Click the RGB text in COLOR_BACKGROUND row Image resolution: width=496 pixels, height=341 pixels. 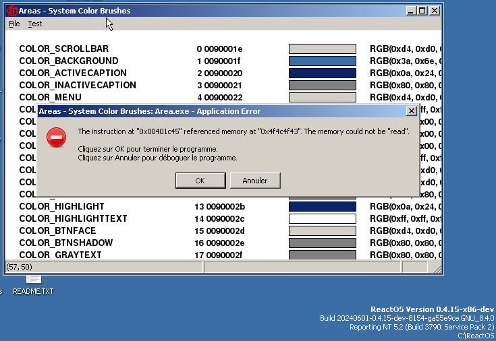pos(406,61)
